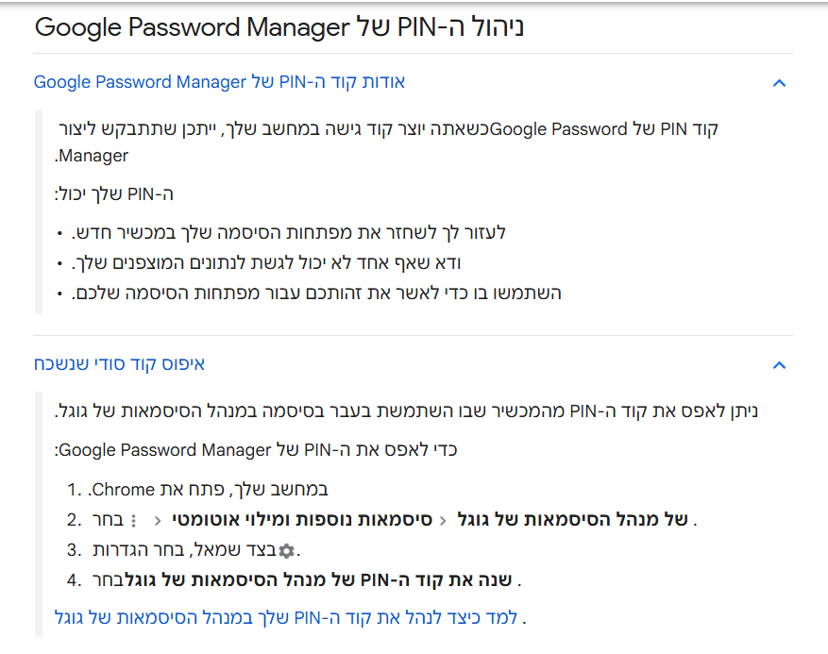Click the line 'ה-PIN שלך יכול:'
Viewport: 828px width, 654px height.
(114, 194)
